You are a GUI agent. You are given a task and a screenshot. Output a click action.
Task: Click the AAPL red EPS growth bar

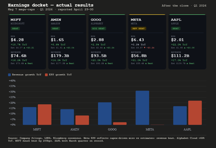click(195, 113)
